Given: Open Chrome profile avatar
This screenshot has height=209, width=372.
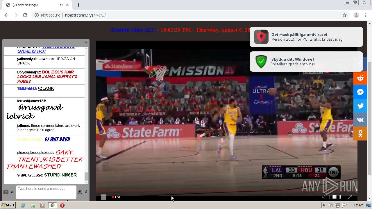Looking at the screenshot, I should tap(356, 15).
